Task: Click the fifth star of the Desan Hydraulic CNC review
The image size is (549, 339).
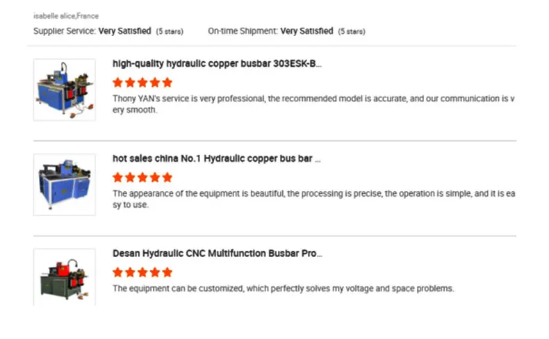Action: pos(167,272)
